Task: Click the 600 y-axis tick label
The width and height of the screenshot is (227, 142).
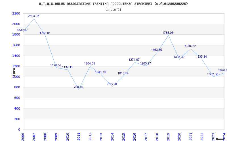Action: pyautogui.click(x=17, y=98)
